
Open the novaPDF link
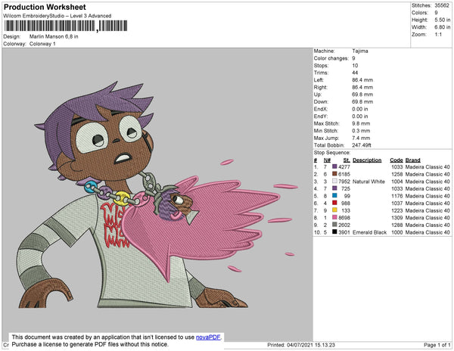coord(208,337)
